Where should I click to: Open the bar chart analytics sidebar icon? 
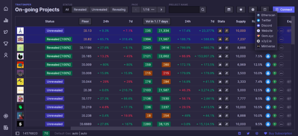pyautogui.click(x=6, y=20)
